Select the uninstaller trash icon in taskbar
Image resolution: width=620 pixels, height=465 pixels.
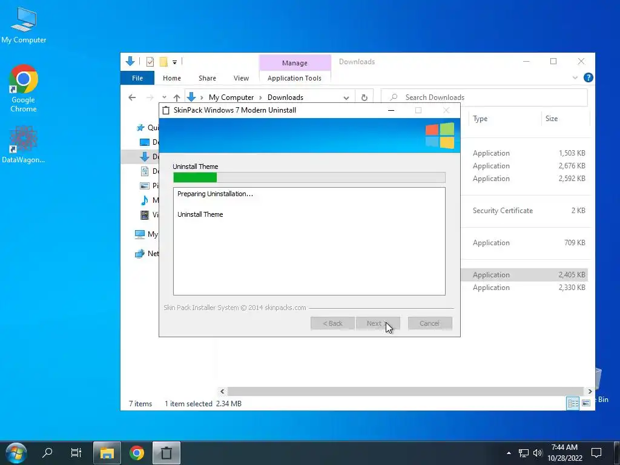(167, 453)
